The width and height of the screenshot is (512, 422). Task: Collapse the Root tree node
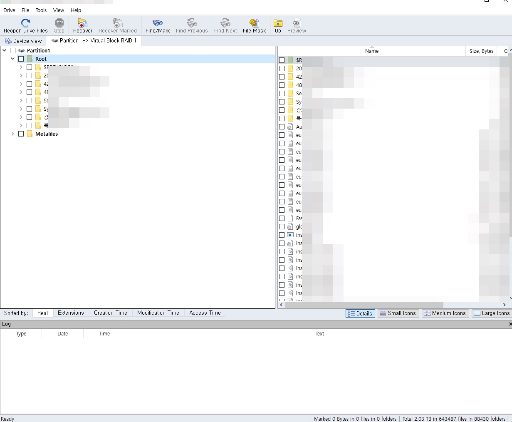[12, 59]
